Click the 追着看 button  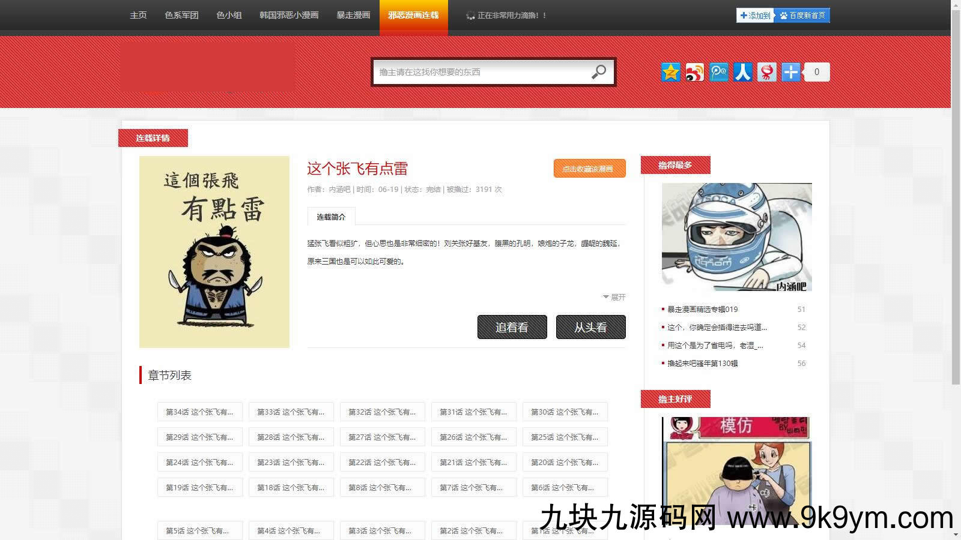pyautogui.click(x=512, y=327)
